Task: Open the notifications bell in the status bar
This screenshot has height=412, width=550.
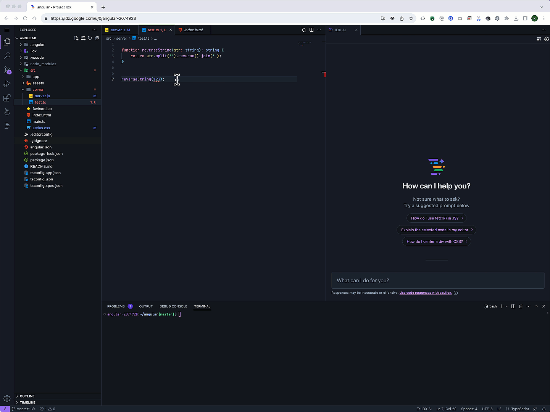Action: coord(544,409)
